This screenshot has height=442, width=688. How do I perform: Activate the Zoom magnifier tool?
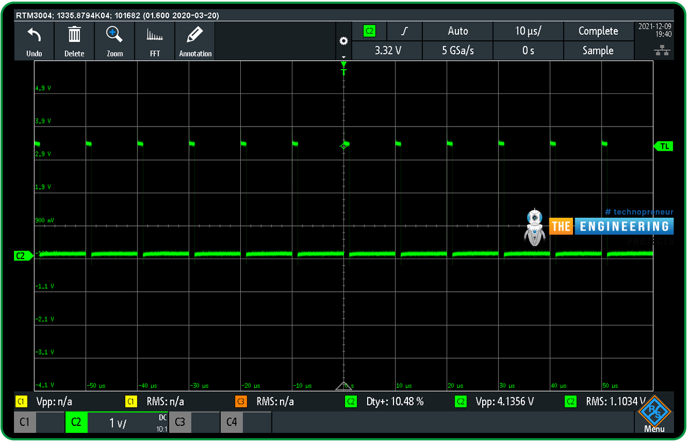pyautogui.click(x=114, y=36)
